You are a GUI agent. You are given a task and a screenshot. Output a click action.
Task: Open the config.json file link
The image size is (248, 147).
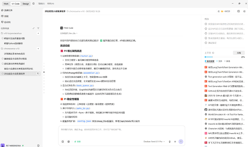[84, 121]
